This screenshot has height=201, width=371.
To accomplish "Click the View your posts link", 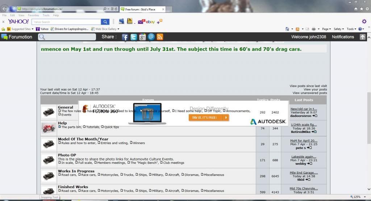I will pos(315,89).
